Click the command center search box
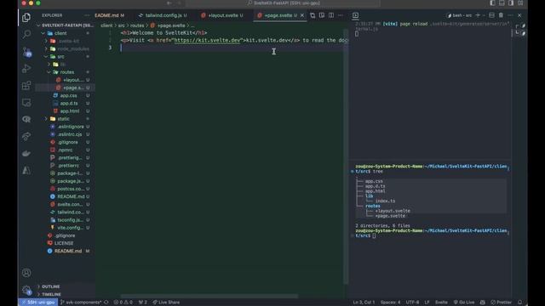545x306 pixels. click(284, 3)
